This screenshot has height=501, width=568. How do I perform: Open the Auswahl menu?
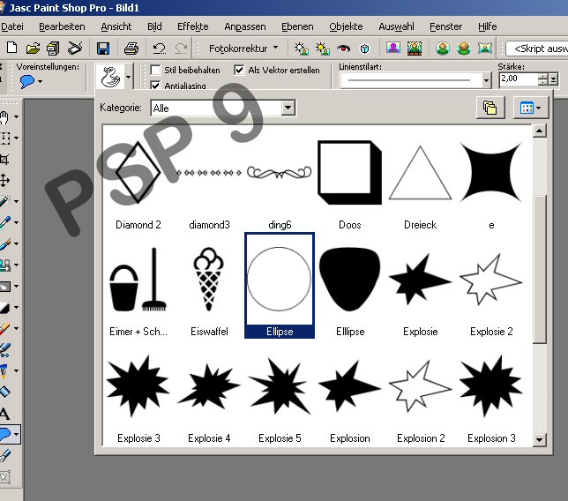(x=396, y=26)
